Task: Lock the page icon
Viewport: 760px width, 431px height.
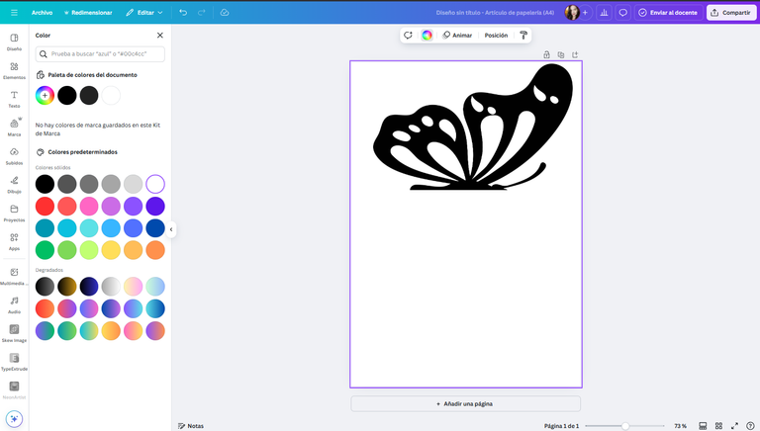Action: 546,54
